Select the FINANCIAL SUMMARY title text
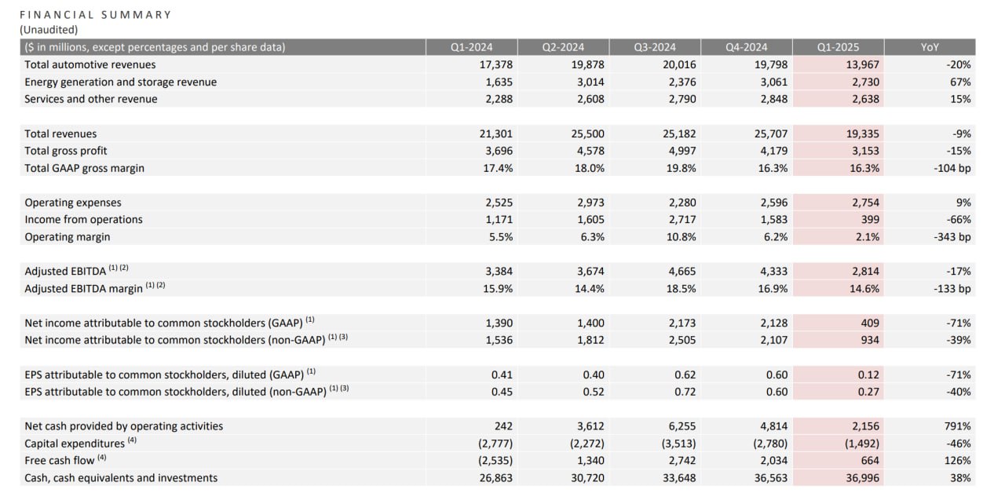 (95, 15)
